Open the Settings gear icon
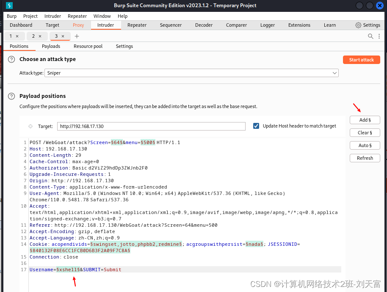The height and width of the screenshot is (292, 387). 358,25
